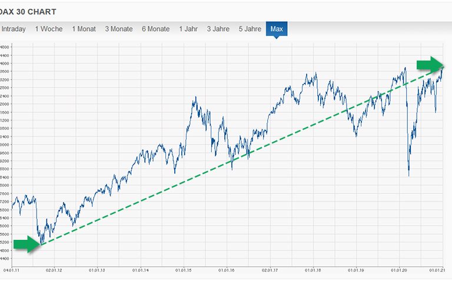Click the 01.01.15 axis date
452x281 pixels.
point(184,270)
